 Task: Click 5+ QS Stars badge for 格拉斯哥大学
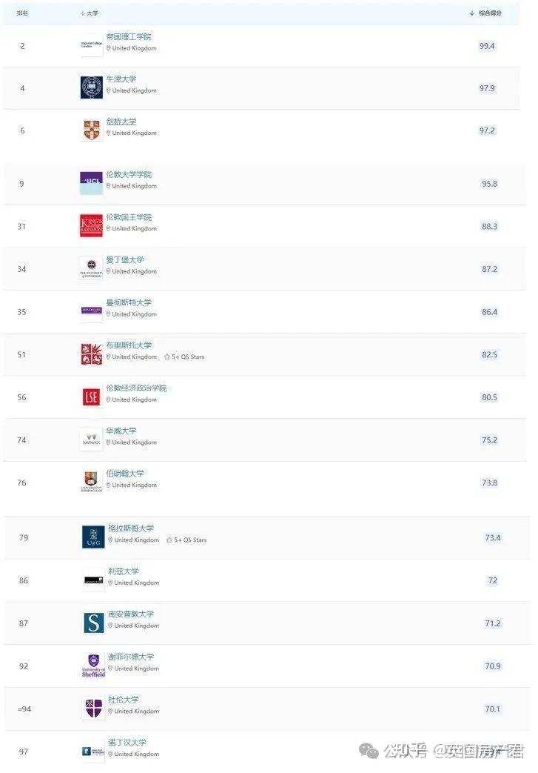click(x=186, y=540)
